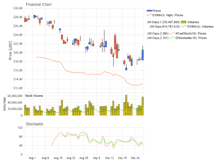The width and height of the screenshot is (216, 162).
Task: Click the Financial Chart title
Action: tap(39, 4)
